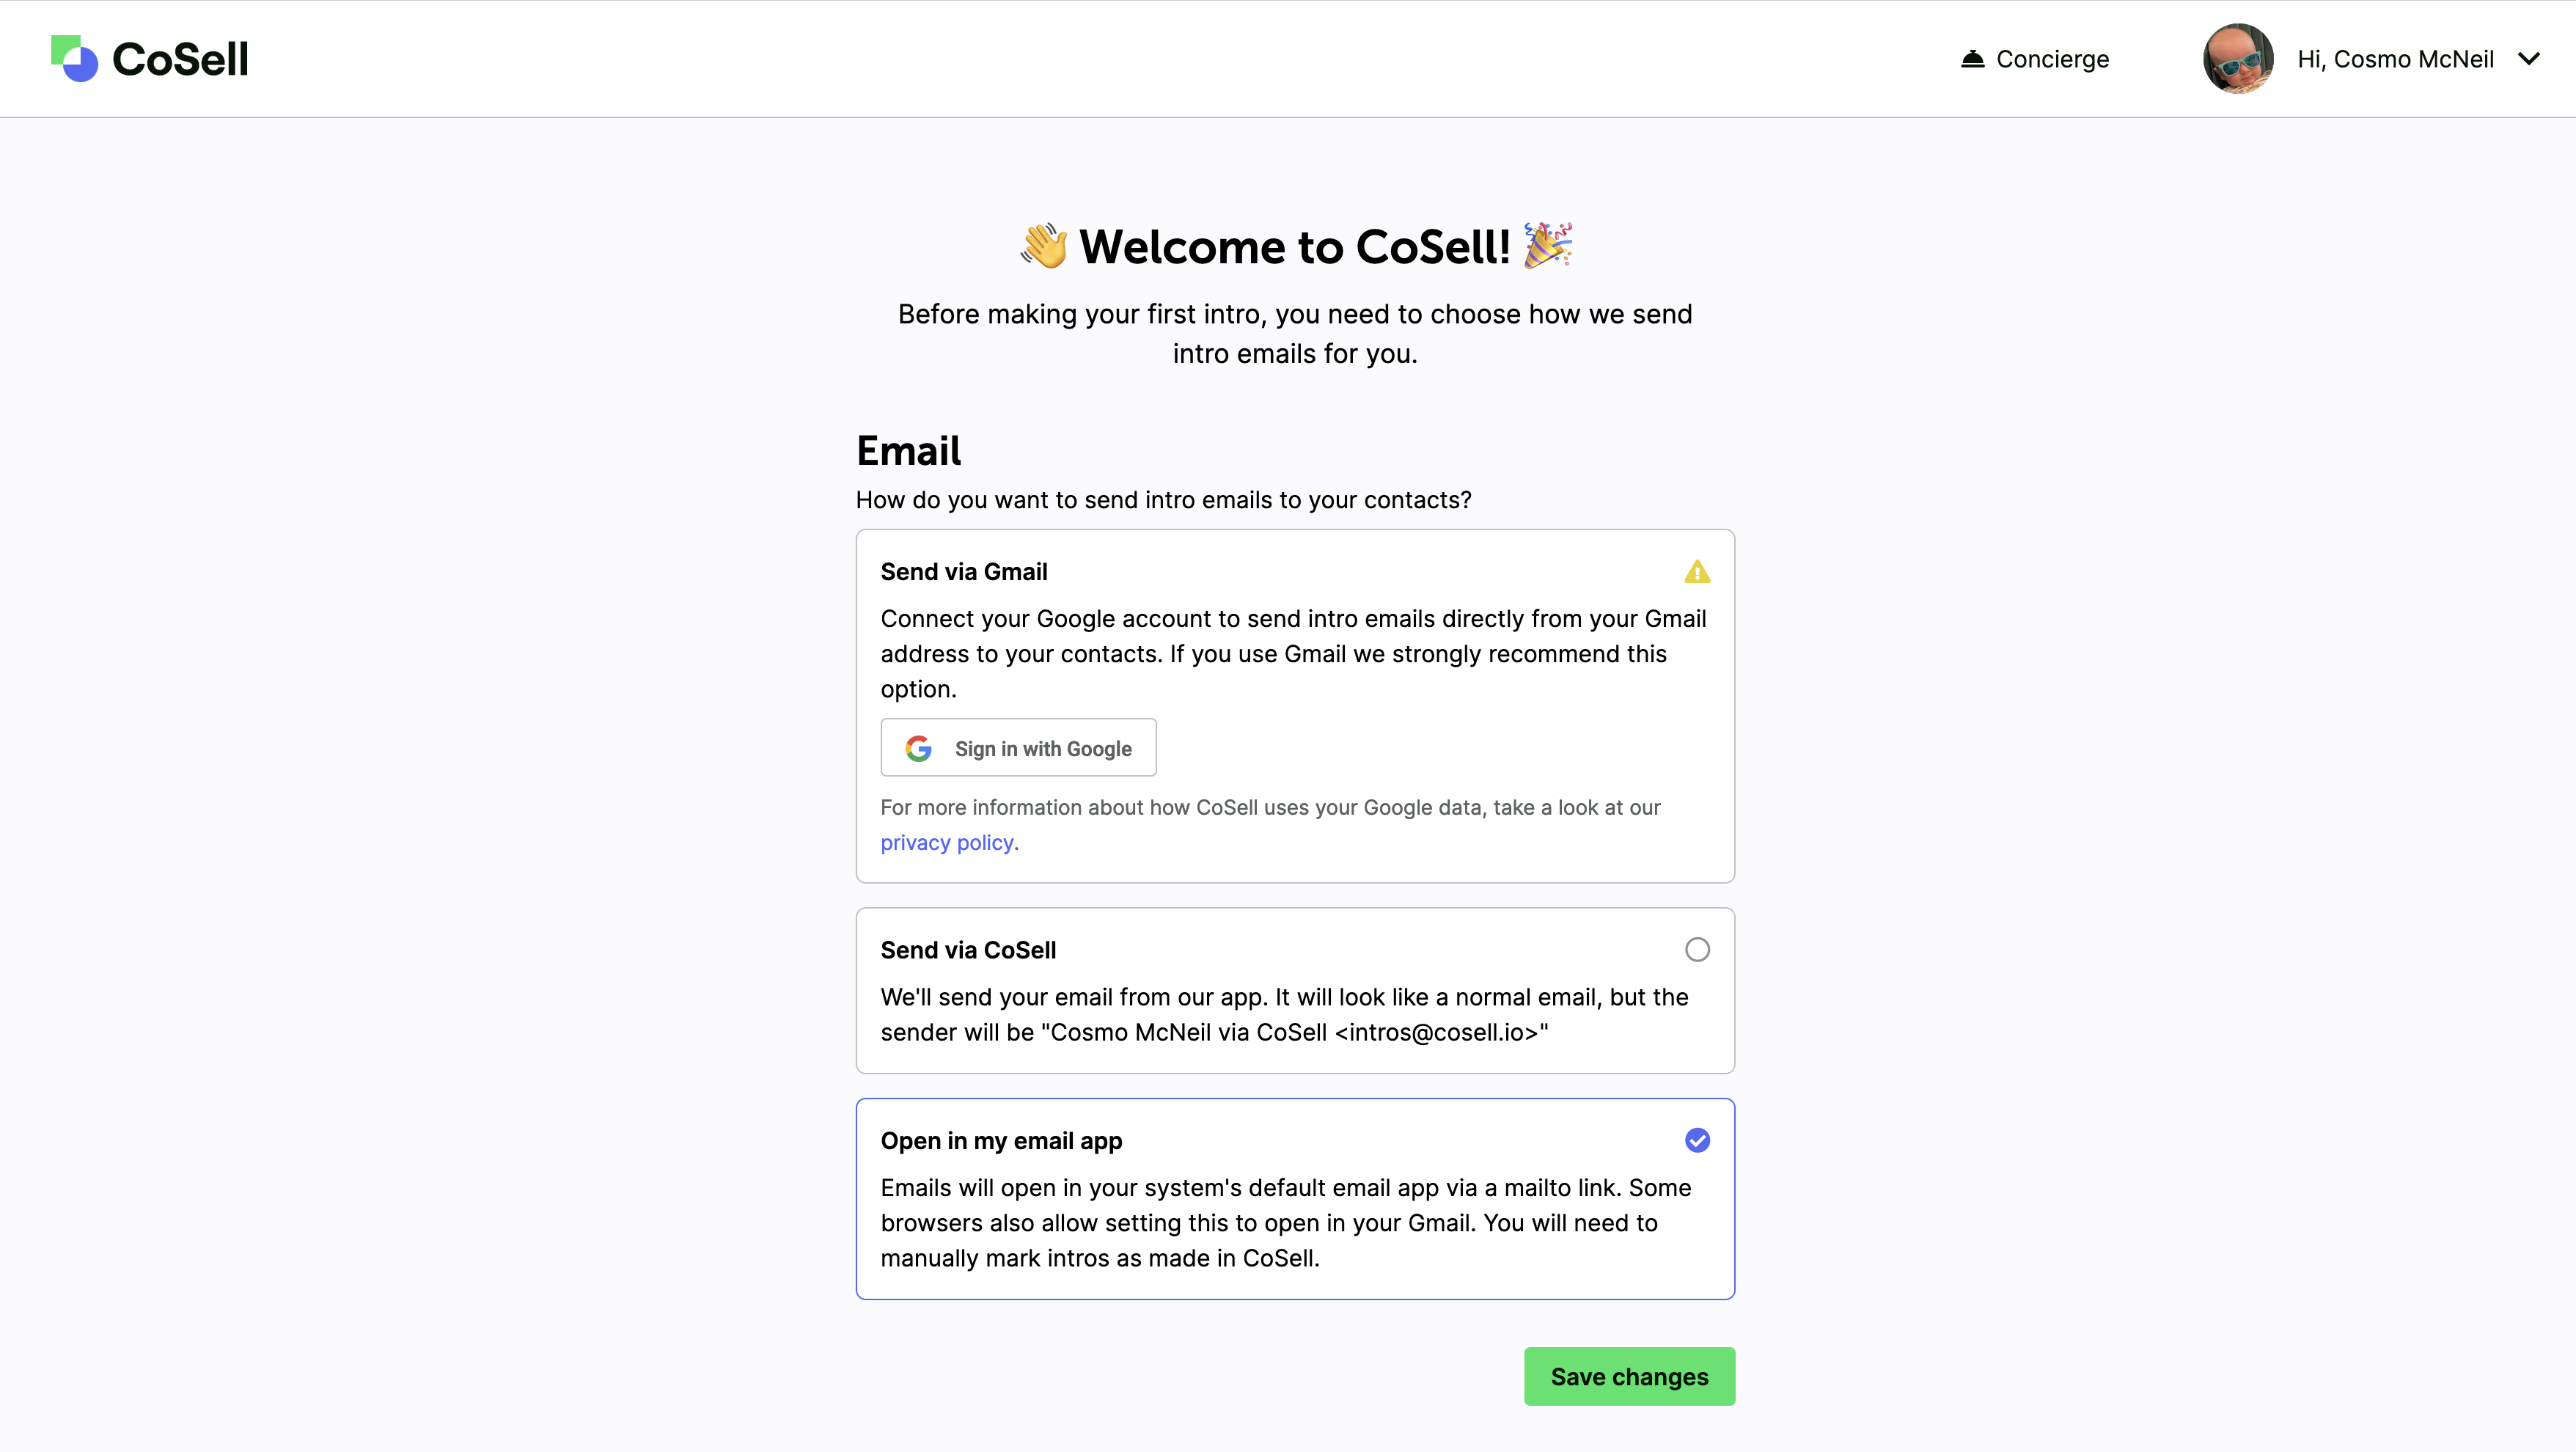The height and width of the screenshot is (1452, 2576).
Task: Click the CoSell wordmark text
Action: click(x=180, y=59)
